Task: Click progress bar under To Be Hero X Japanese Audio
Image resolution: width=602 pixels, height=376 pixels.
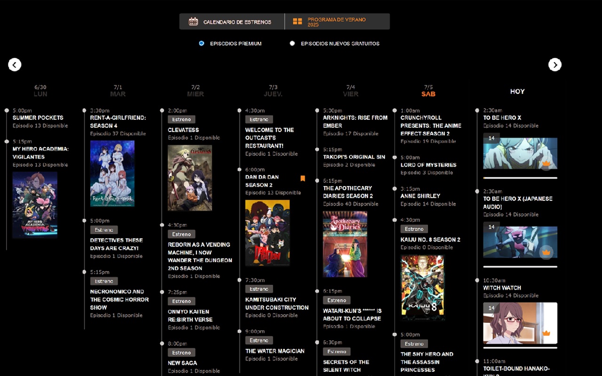Action: pos(520,266)
